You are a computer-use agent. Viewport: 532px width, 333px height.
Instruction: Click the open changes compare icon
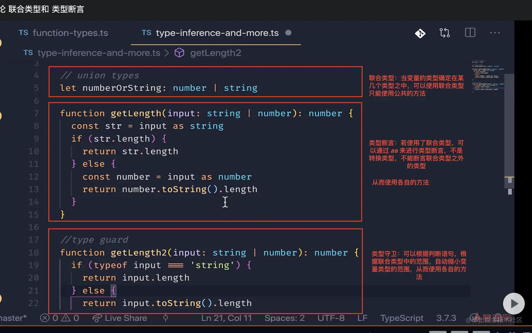pos(445,33)
